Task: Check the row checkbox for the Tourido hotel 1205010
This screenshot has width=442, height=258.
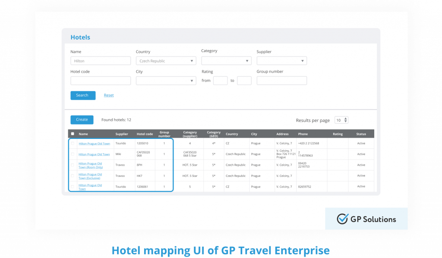Action: click(73, 143)
